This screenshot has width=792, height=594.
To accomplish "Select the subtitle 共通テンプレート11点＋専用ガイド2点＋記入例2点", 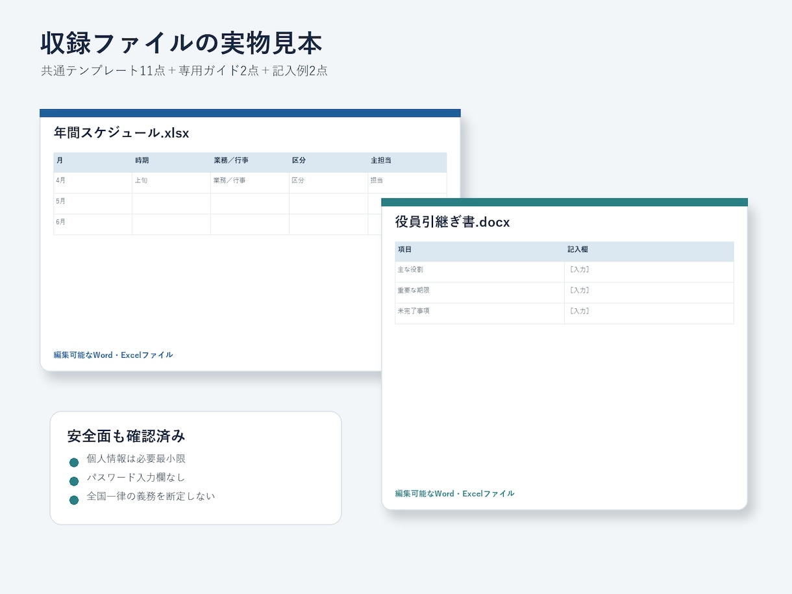I will tap(184, 71).
